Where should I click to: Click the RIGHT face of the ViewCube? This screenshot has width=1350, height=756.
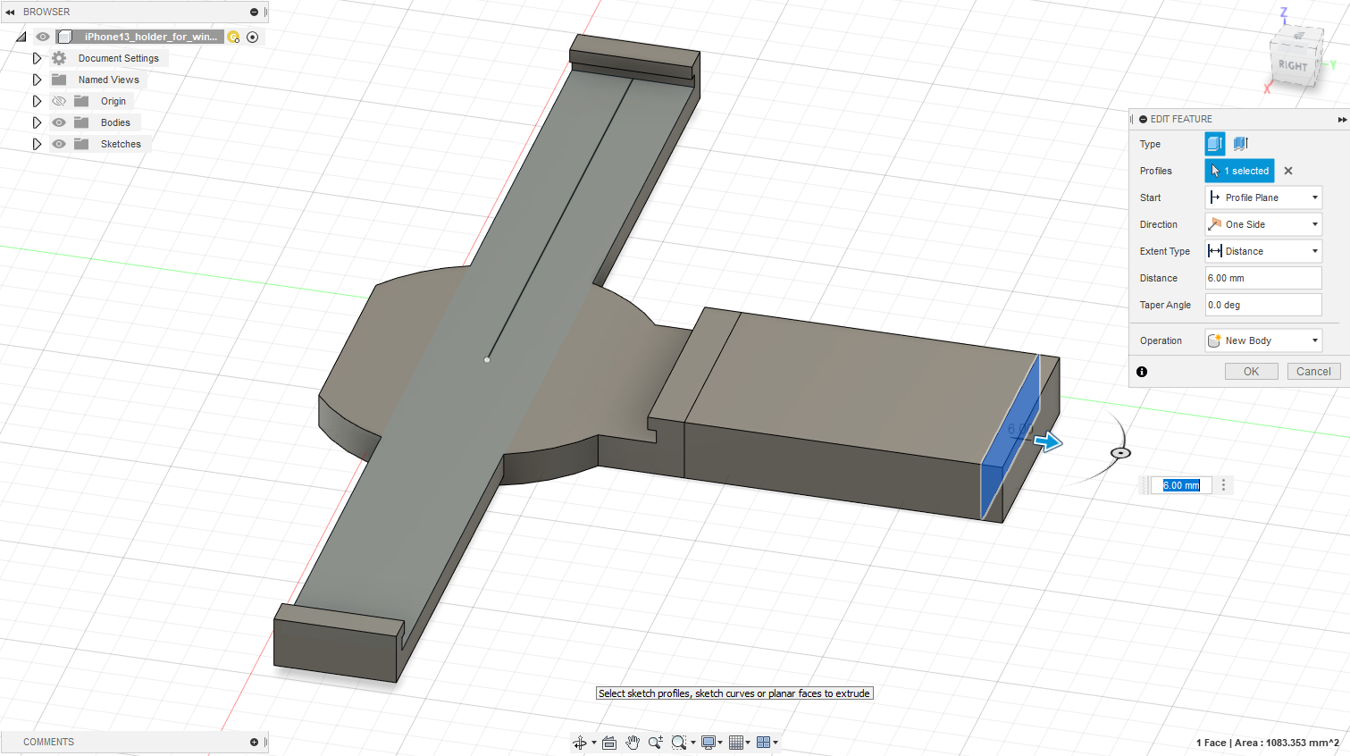(x=1292, y=65)
